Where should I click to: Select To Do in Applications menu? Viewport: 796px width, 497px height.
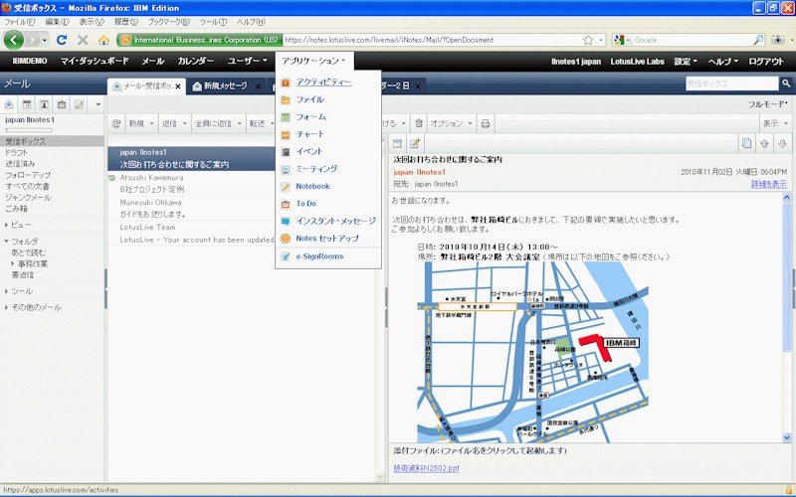click(306, 204)
